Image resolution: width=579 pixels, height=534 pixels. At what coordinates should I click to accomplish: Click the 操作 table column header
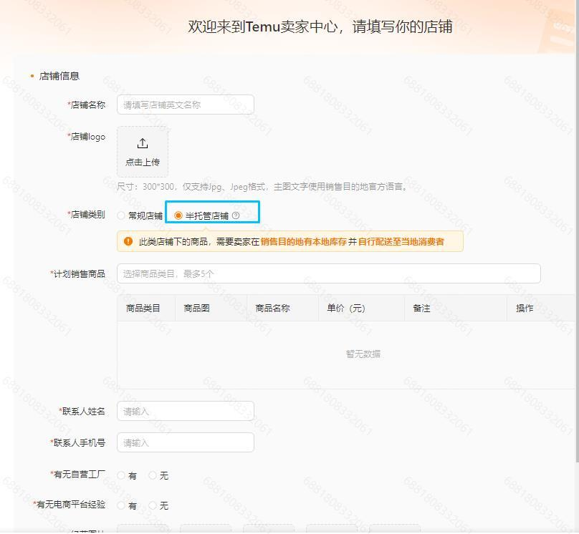525,307
